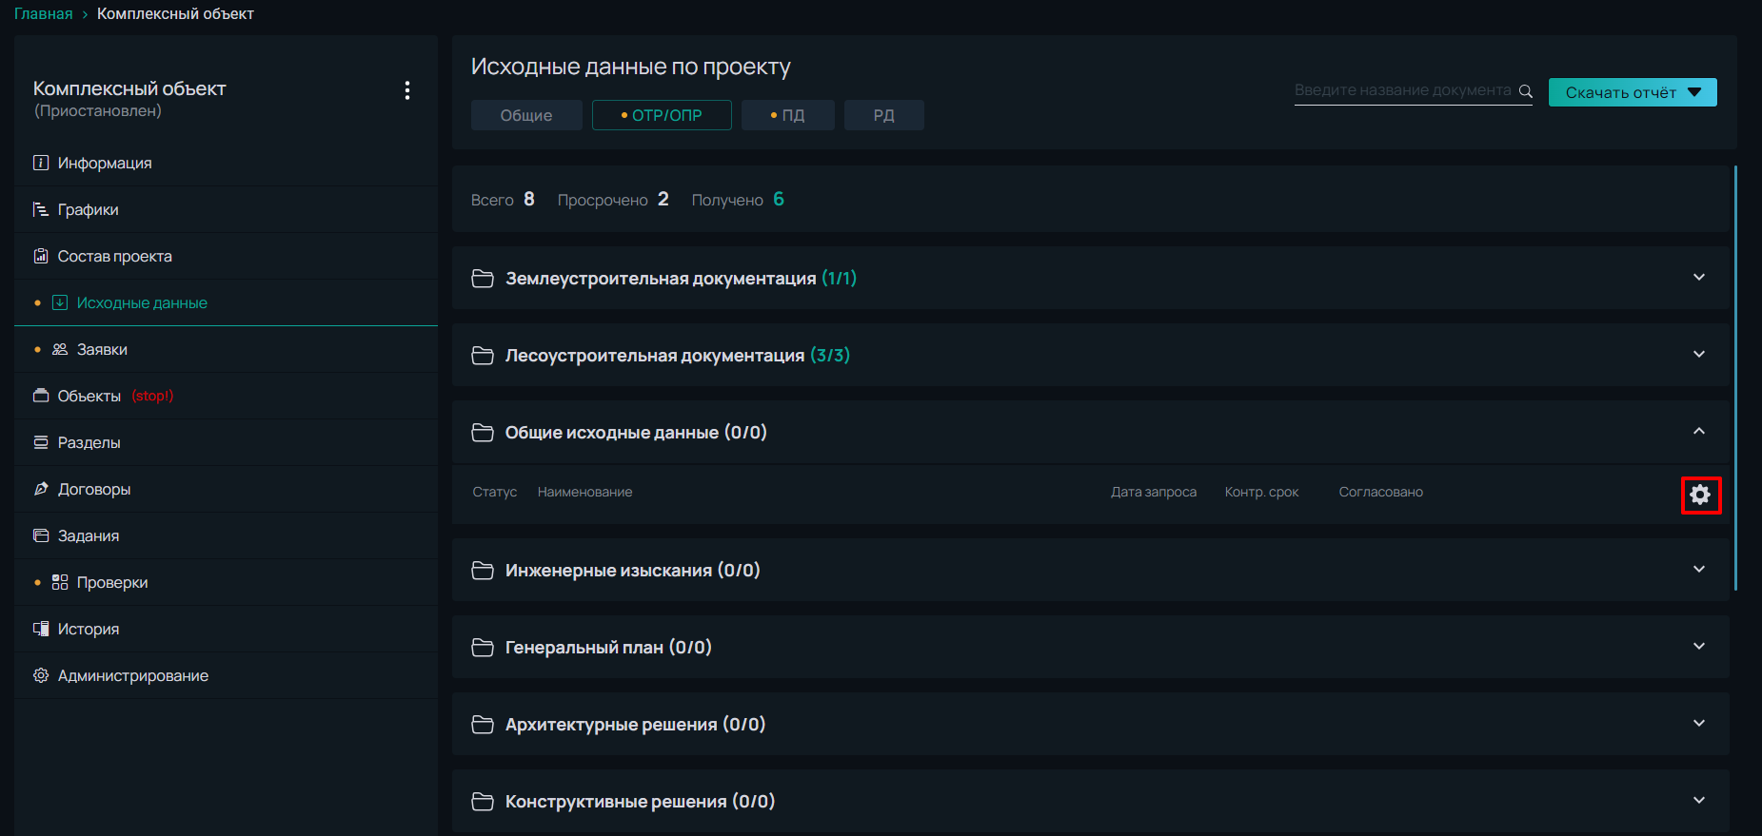Switch to the Общие tab
This screenshot has width=1762, height=836.
tap(526, 115)
